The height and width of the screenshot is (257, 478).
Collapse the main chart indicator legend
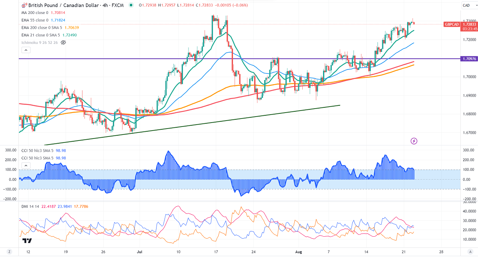click(x=26, y=50)
